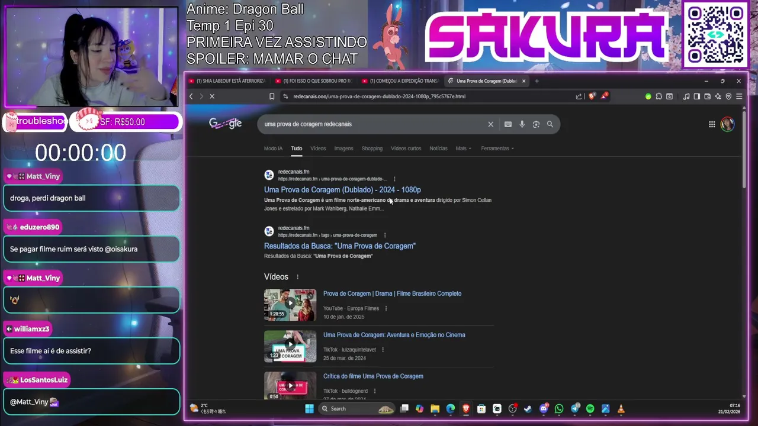The width and height of the screenshot is (758, 426).
Task: Open Brave Leo AI sparkle icon
Action: click(x=718, y=96)
